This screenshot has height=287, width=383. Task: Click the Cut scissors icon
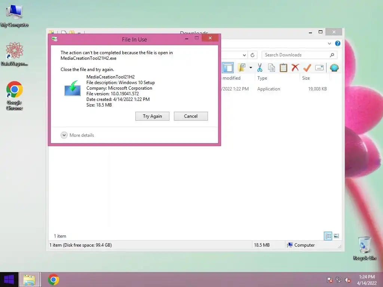260,68
